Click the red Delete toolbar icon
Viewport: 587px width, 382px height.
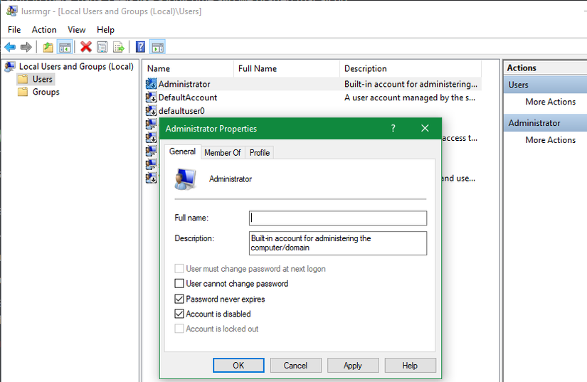coord(85,47)
